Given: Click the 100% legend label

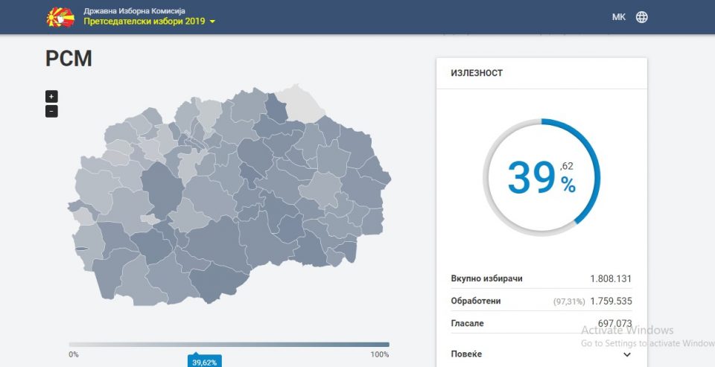Looking at the screenshot, I should [380, 354].
